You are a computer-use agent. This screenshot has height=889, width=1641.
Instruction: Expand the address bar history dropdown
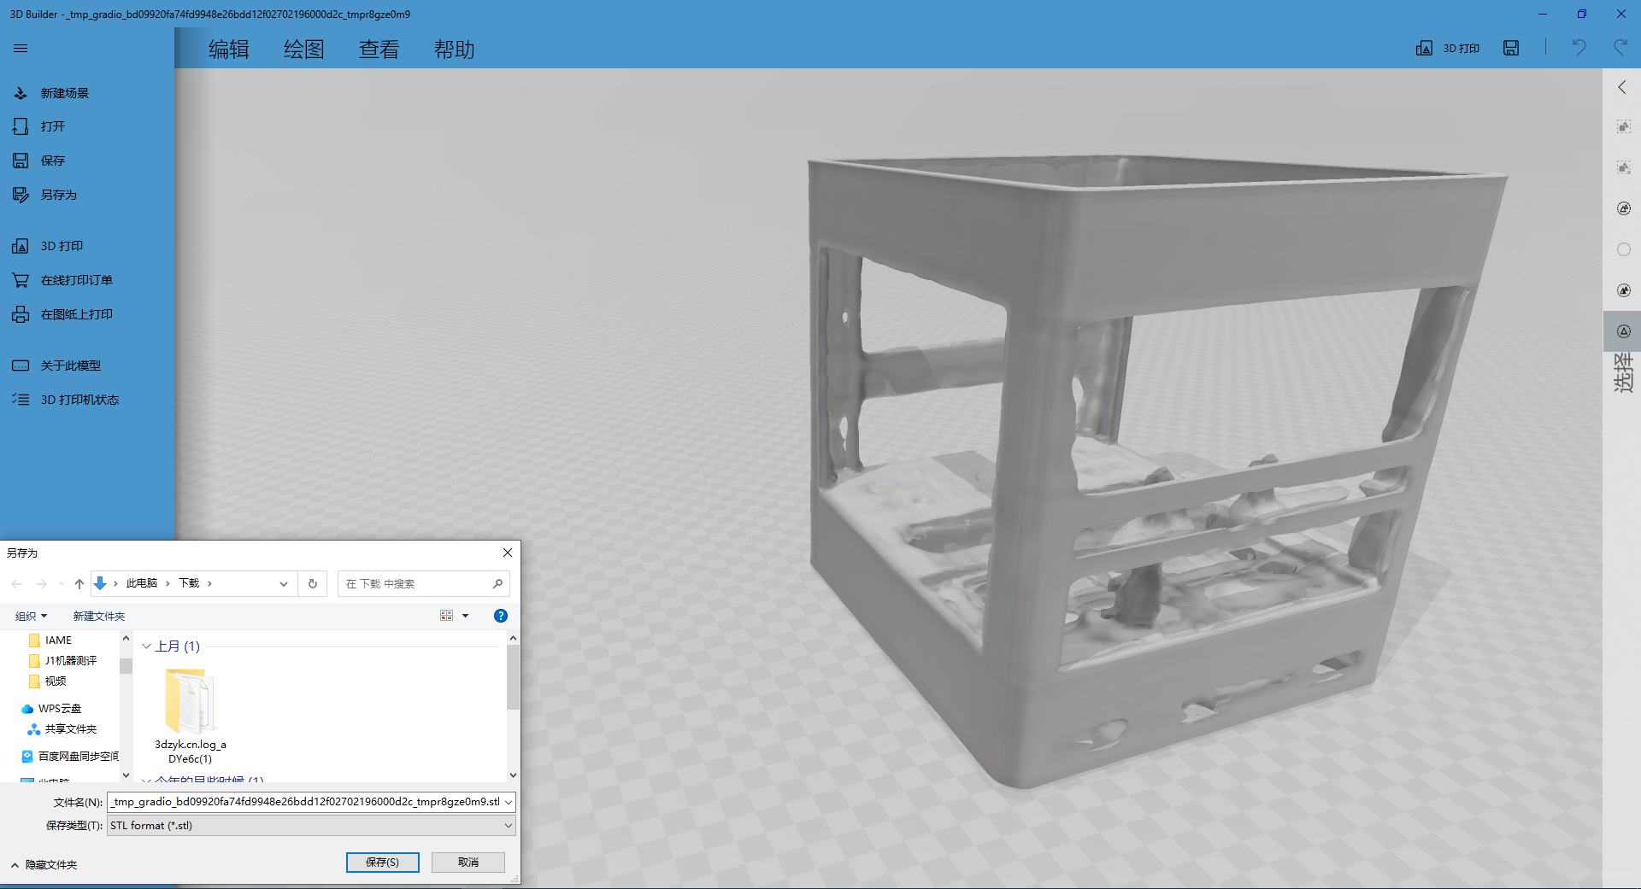point(284,584)
